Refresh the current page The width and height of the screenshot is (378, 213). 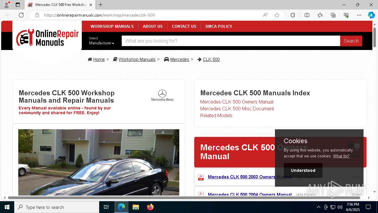pyautogui.click(x=21, y=15)
